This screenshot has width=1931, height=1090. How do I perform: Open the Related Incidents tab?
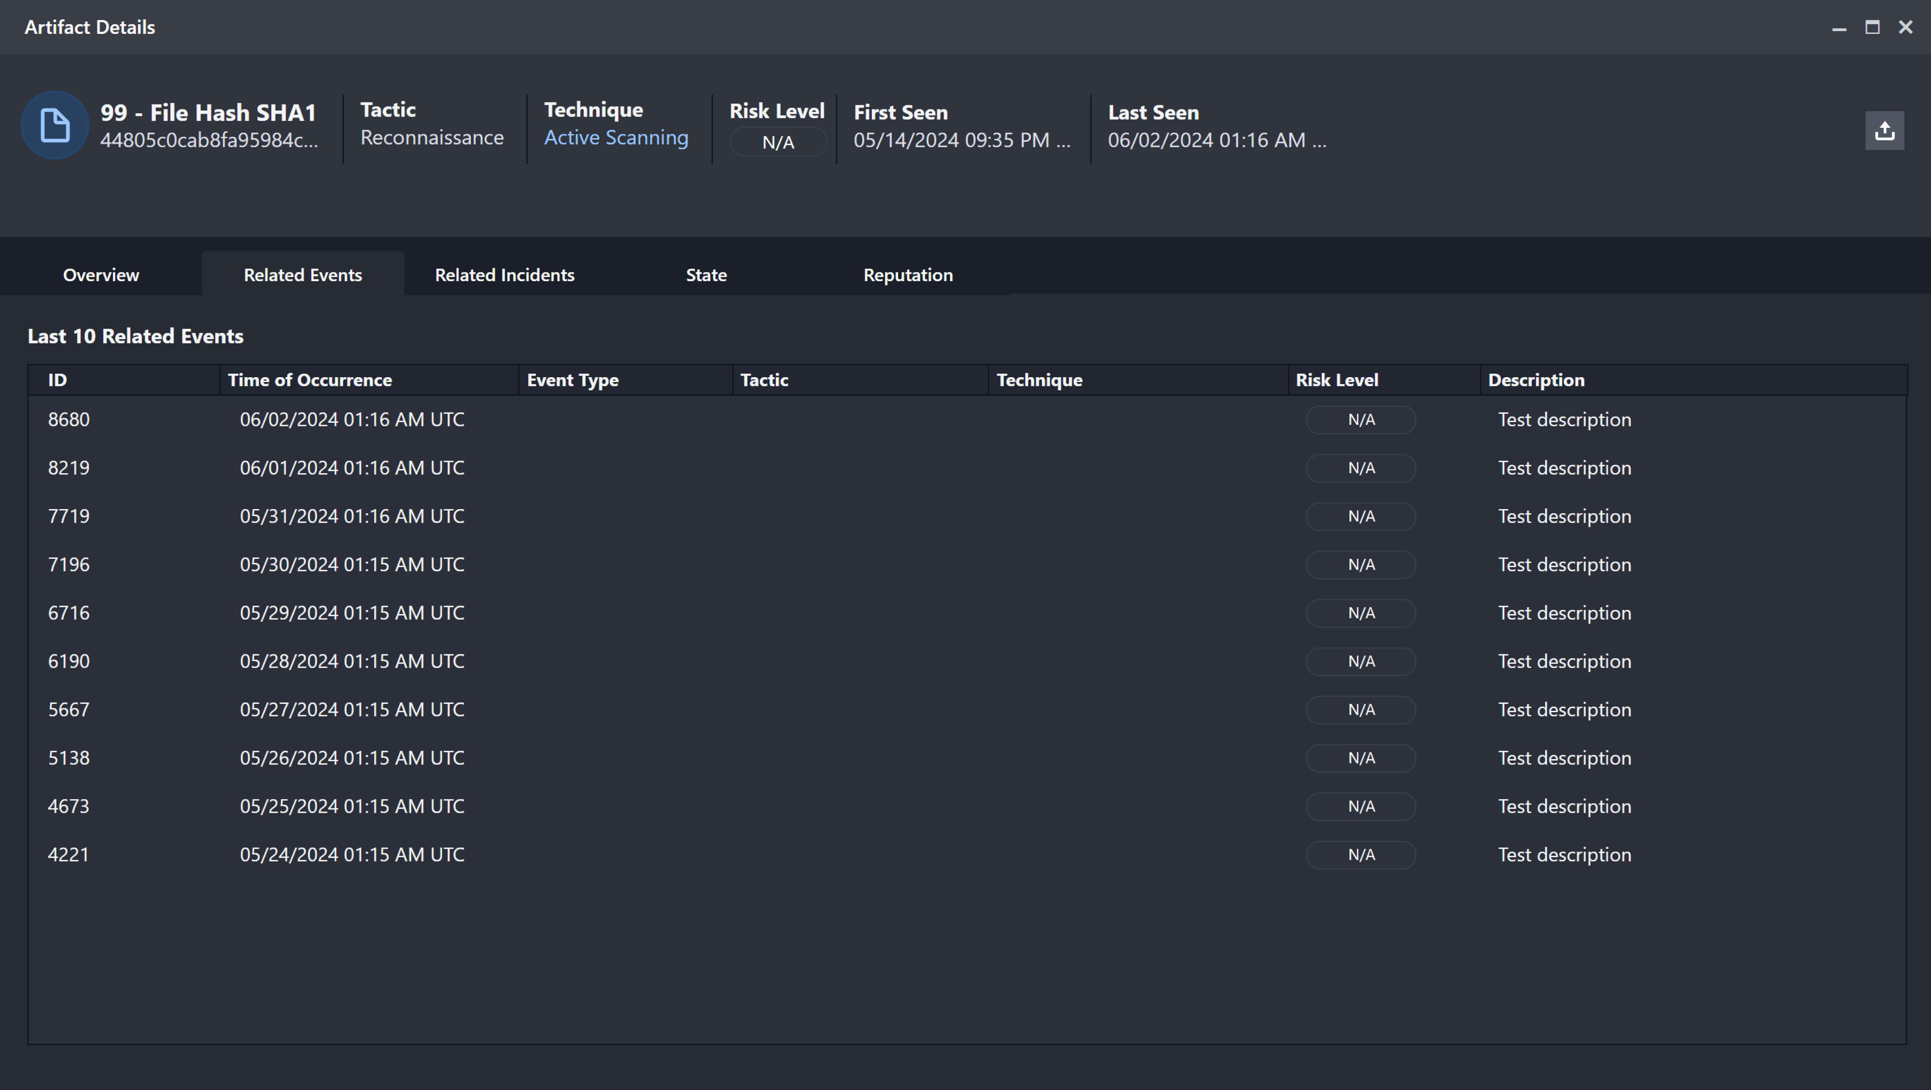[505, 275]
